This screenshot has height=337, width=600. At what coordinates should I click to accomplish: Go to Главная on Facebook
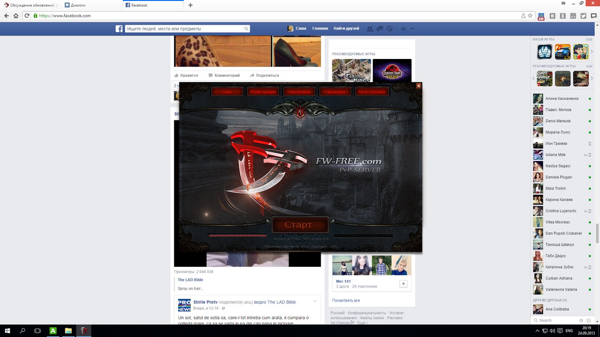(x=320, y=29)
